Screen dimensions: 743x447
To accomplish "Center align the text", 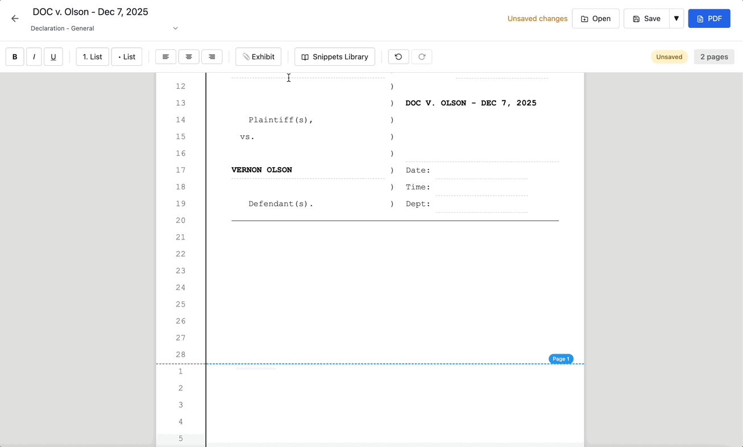I will point(188,56).
